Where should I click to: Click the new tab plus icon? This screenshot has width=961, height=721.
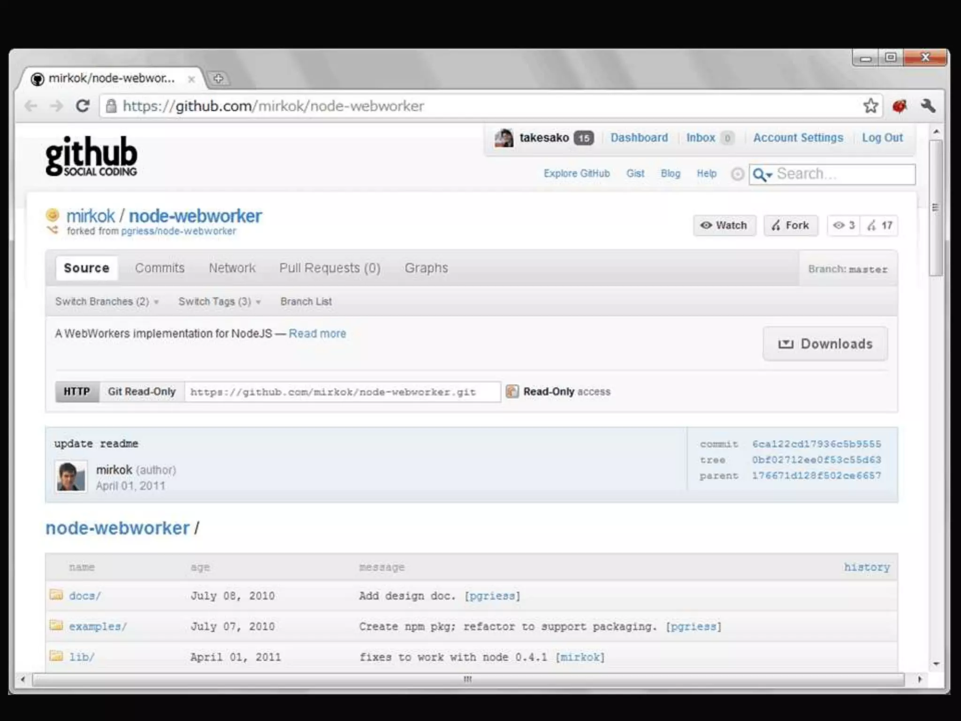tap(218, 78)
